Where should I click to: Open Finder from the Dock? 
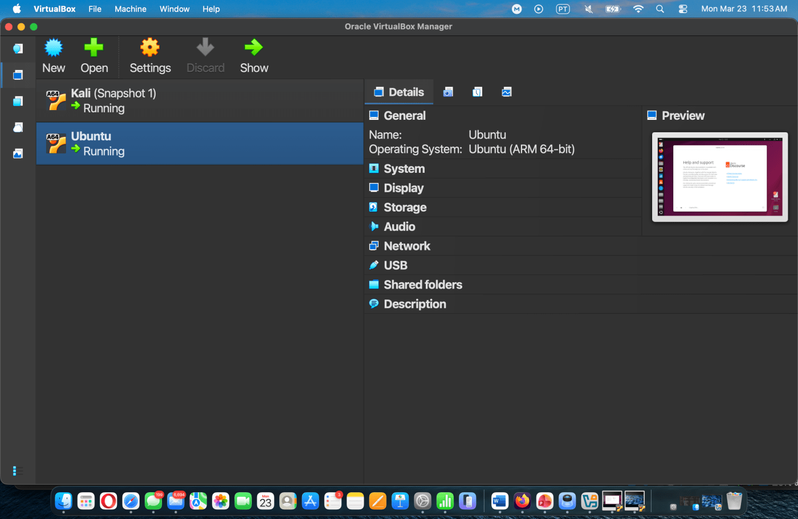[63, 501]
